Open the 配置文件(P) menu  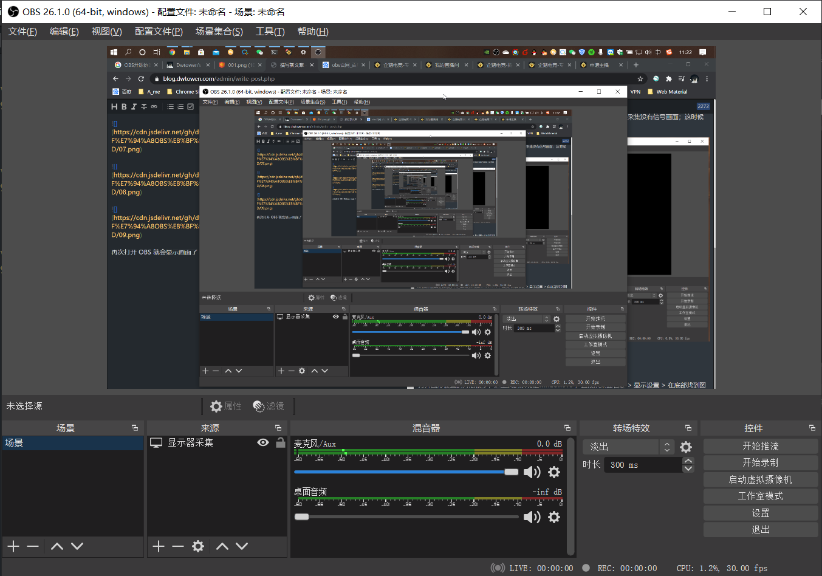pyautogui.click(x=159, y=32)
